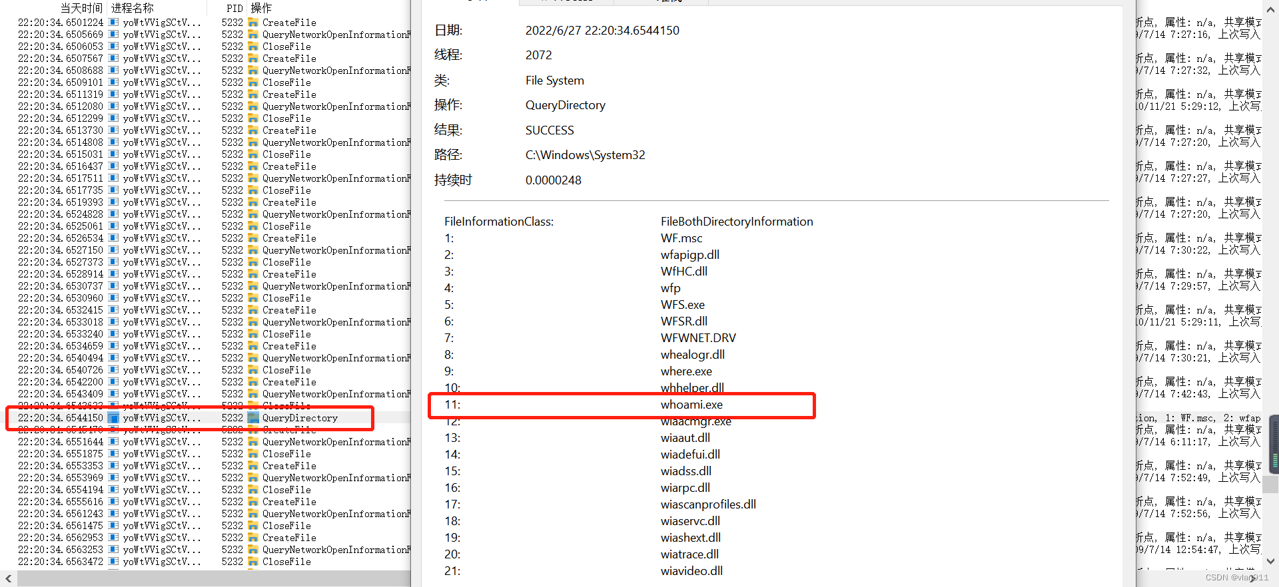This screenshot has width=1279, height=587.
Task: Sort by the 当天时间 column header
Action: 81,8
